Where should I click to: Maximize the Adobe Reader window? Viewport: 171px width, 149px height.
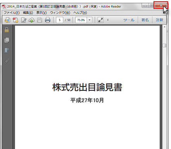(x=151, y=6)
